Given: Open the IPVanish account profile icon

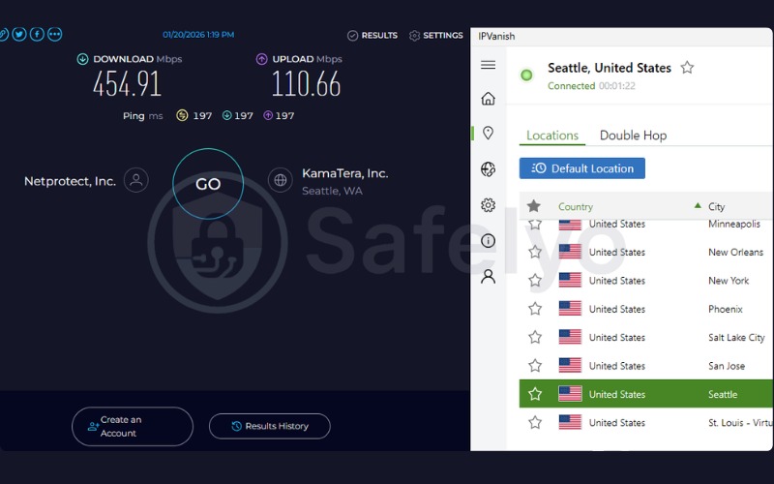Looking at the screenshot, I should [488, 276].
